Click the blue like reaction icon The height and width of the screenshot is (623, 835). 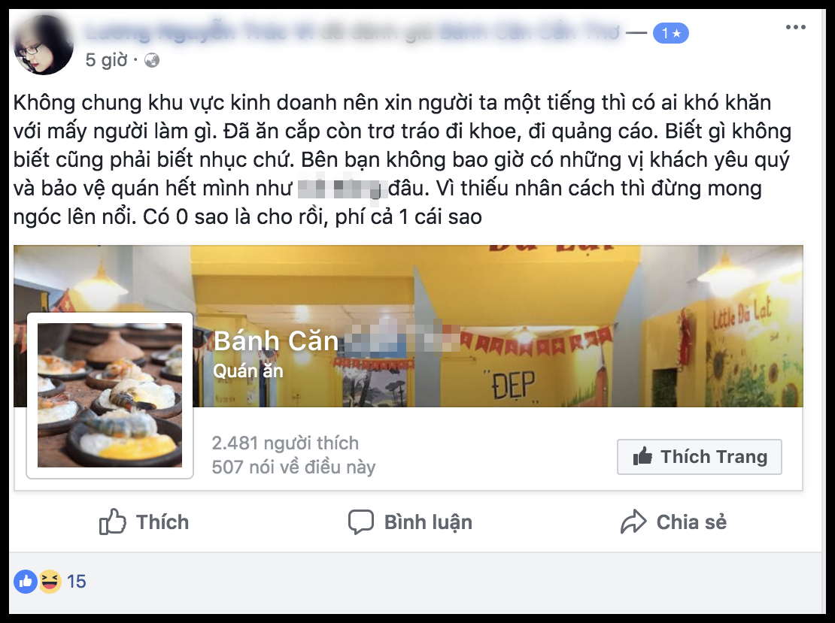[25, 582]
